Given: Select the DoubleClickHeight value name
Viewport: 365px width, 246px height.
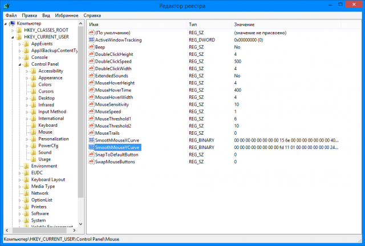Looking at the screenshot, I should coord(114,54).
